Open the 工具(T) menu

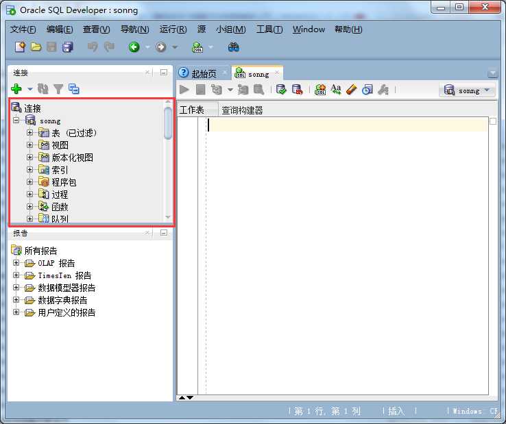(x=269, y=29)
